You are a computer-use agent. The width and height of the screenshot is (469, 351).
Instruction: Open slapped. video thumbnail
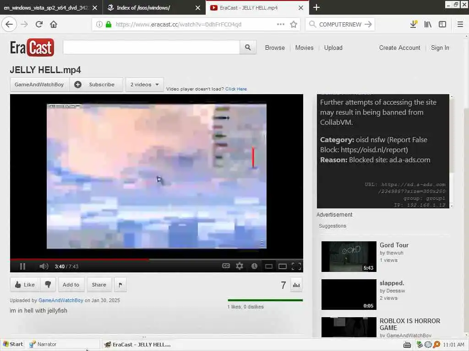click(x=349, y=295)
